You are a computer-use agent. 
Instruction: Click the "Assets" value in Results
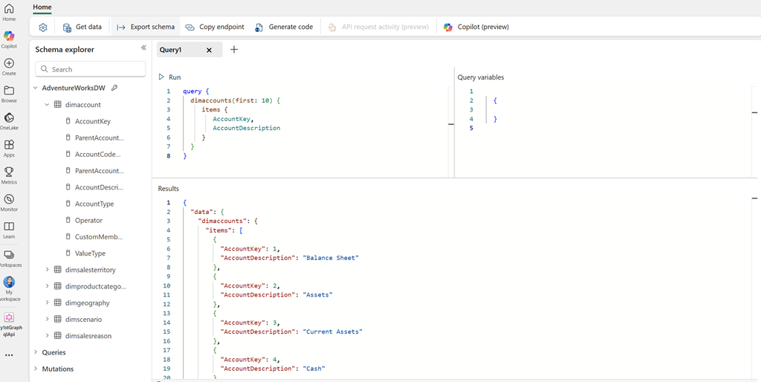317,294
